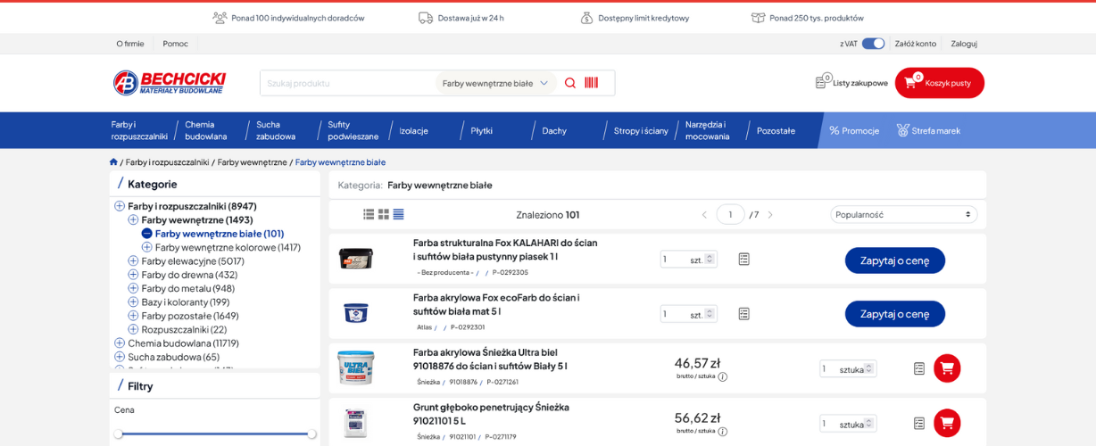Expand Bazy i koloranty category
The height and width of the screenshot is (446, 1096).
tap(133, 301)
